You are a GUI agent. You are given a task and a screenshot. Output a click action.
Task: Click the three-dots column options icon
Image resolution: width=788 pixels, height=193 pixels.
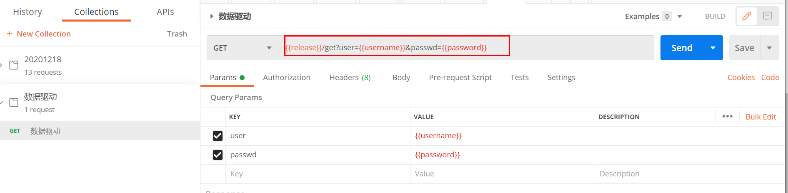pos(727,117)
